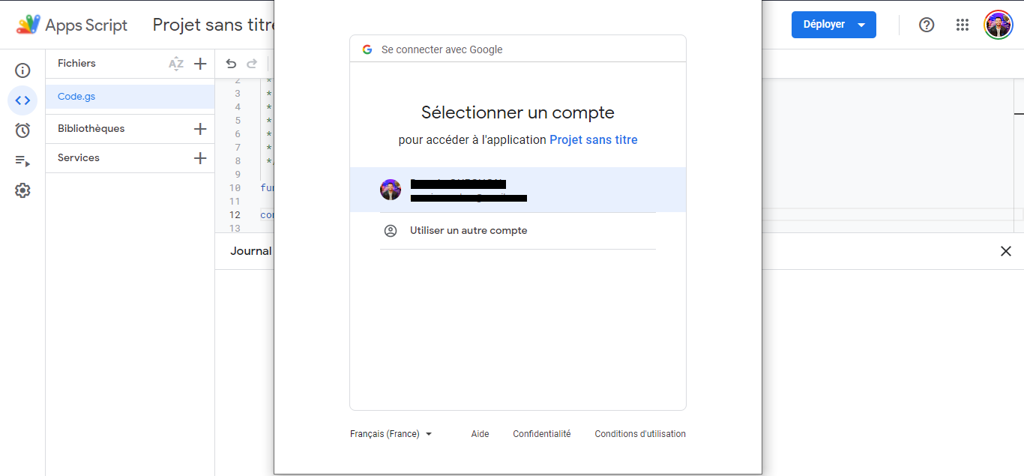Open the Confidentialité link
Image resolution: width=1024 pixels, height=476 pixels.
541,434
